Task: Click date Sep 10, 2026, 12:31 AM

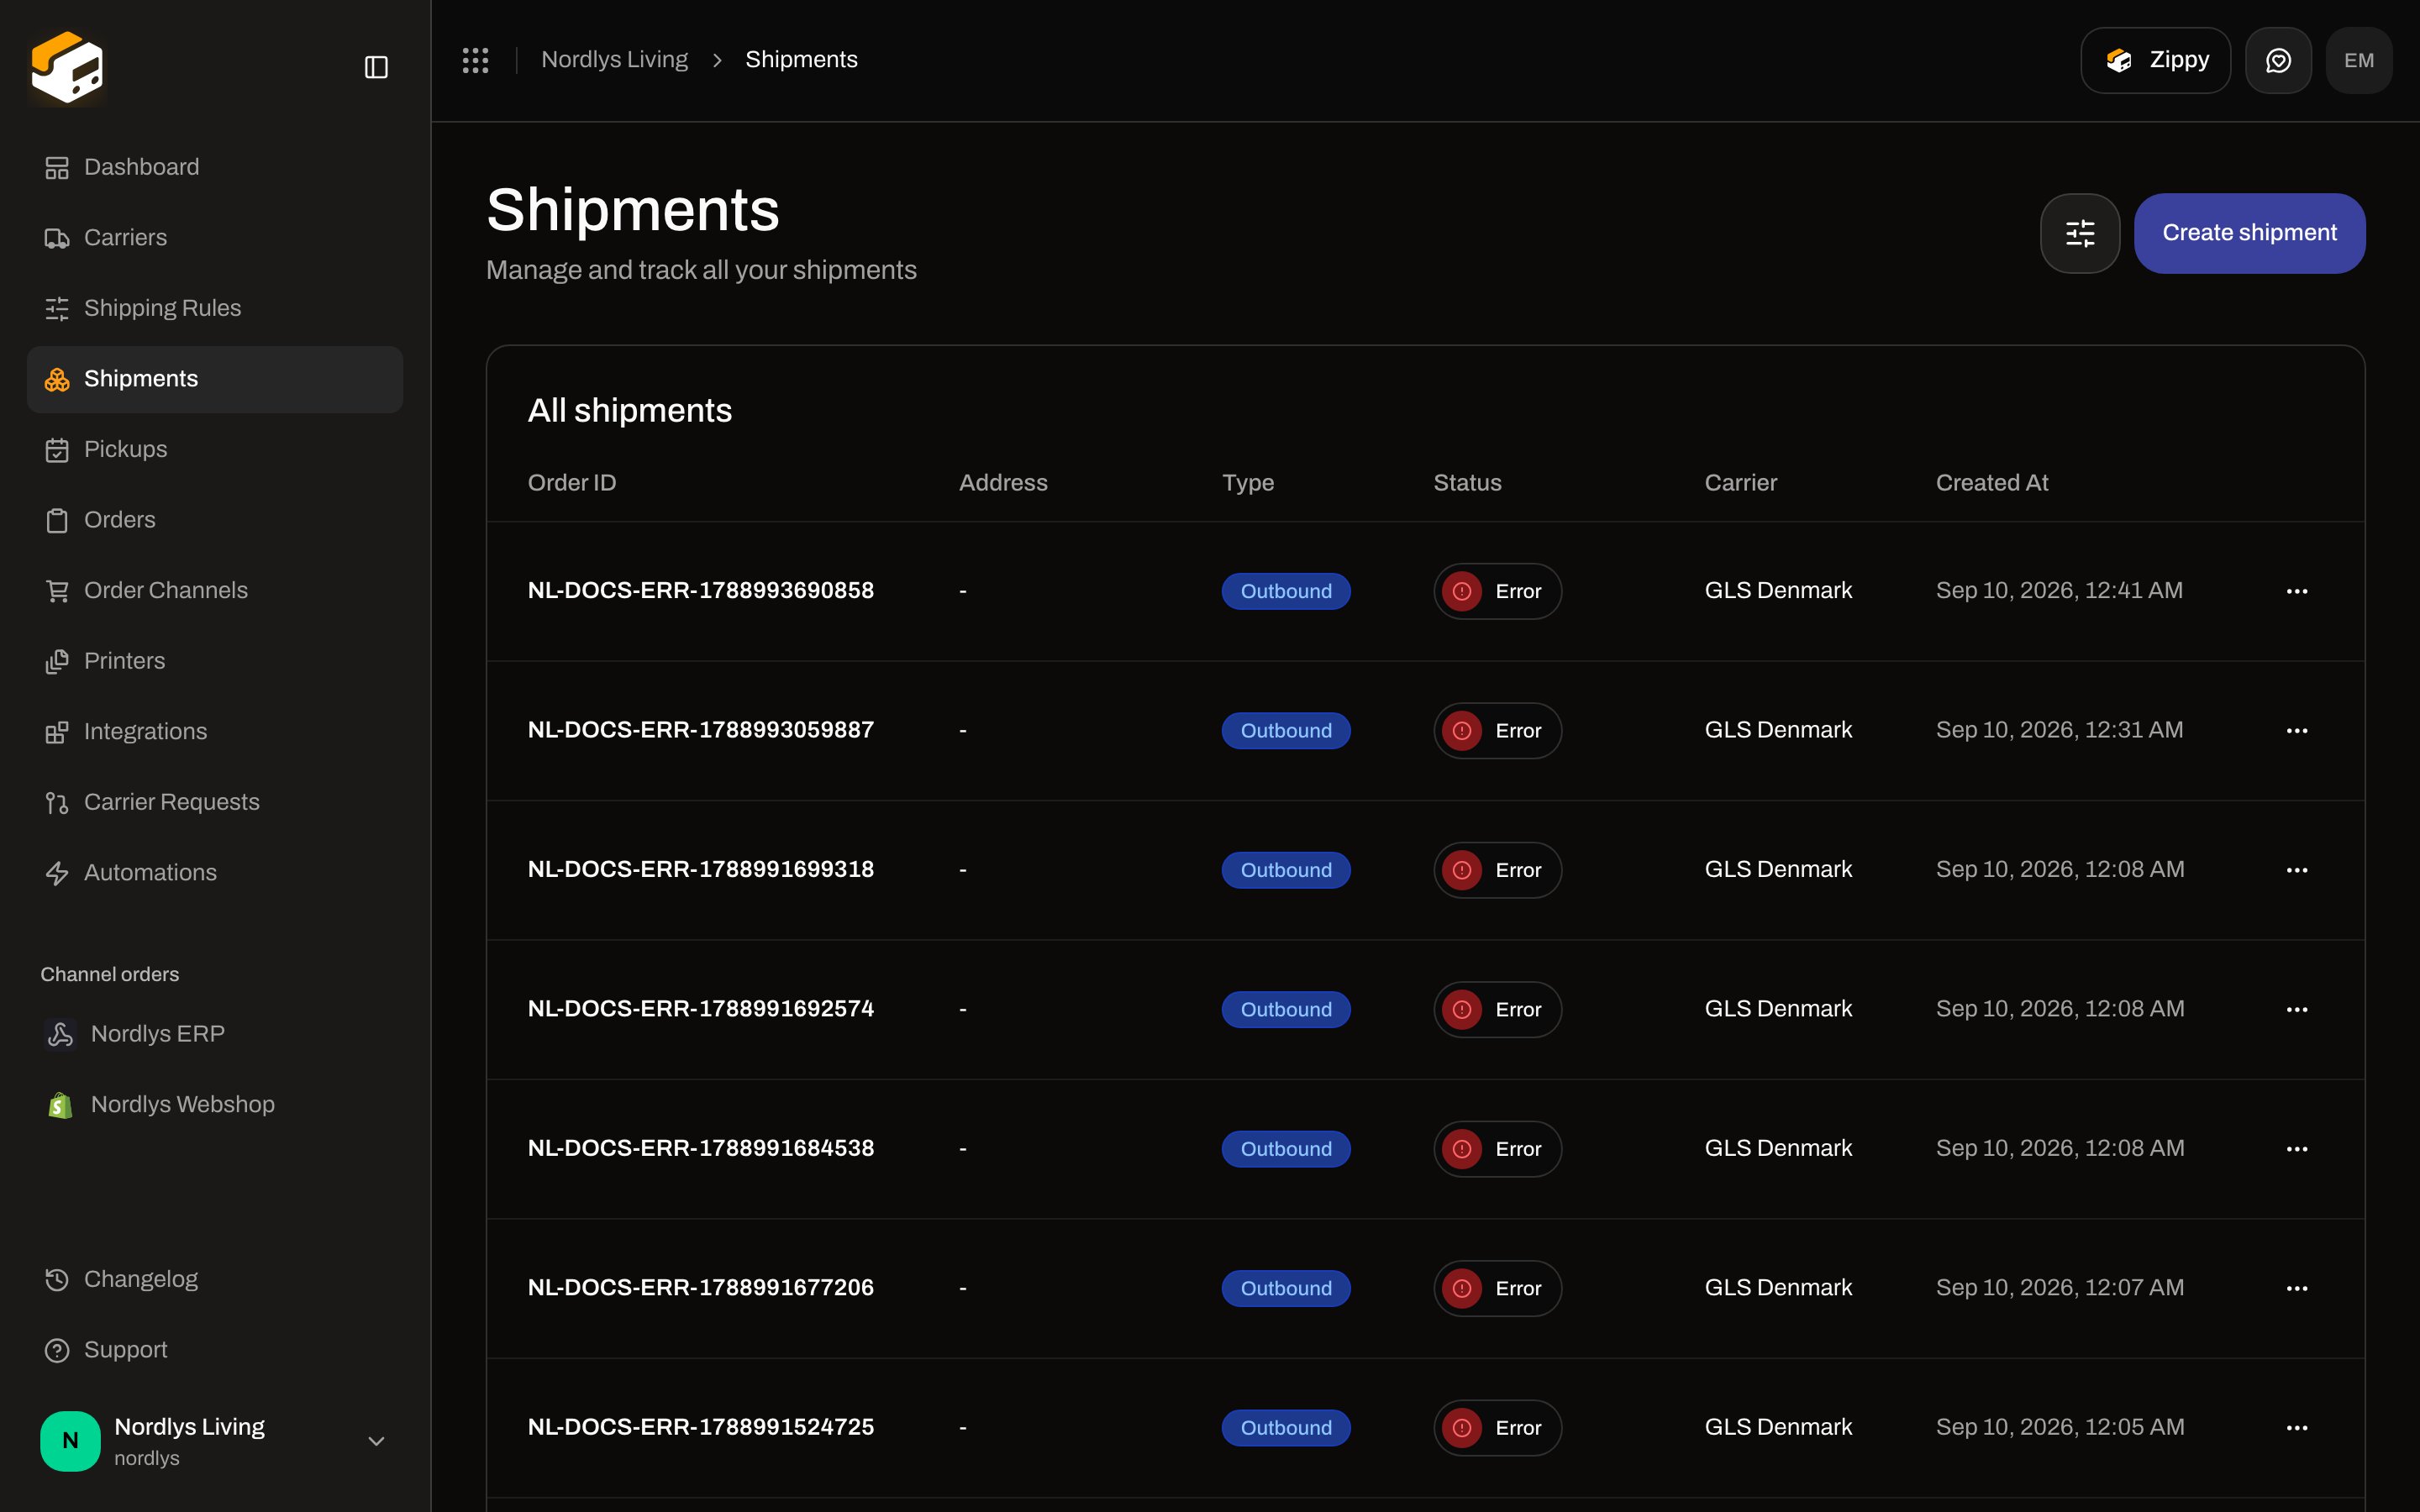Action: click(2059, 730)
